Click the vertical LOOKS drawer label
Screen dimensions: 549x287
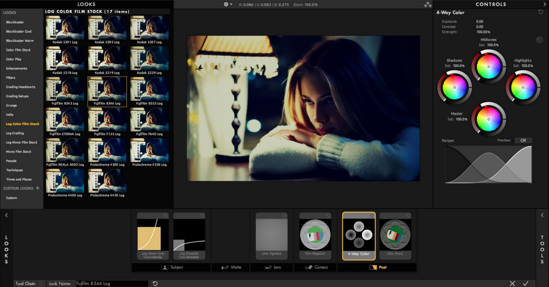6,250
